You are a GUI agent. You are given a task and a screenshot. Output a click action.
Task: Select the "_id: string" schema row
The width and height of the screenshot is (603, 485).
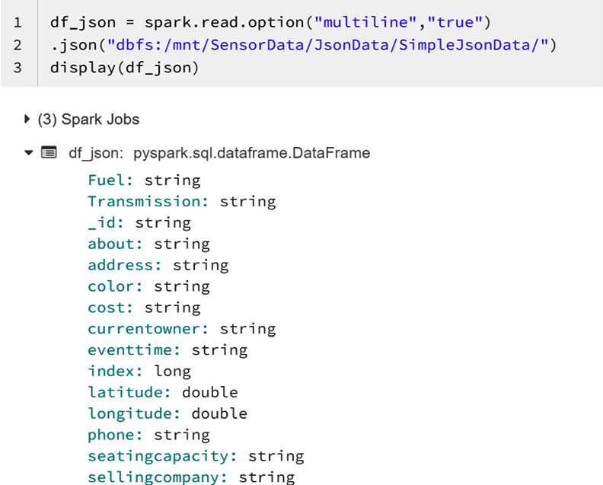coord(139,222)
